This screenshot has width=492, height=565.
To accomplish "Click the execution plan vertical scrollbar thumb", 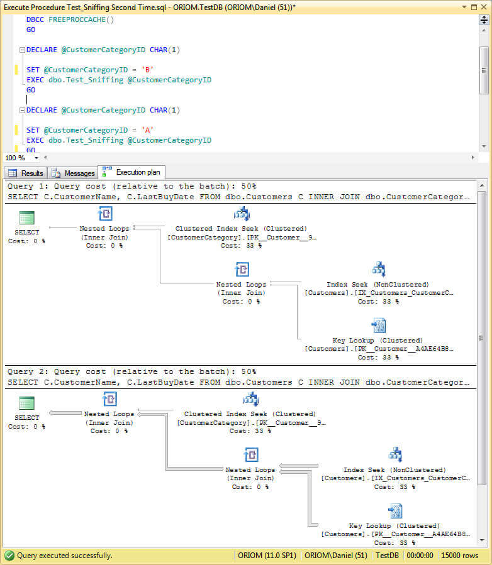I will (481, 338).
